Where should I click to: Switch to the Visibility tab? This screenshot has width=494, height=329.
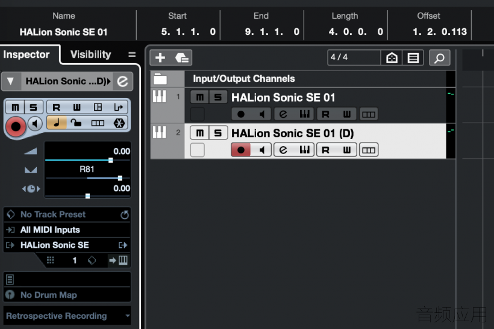tap(91, 54)
